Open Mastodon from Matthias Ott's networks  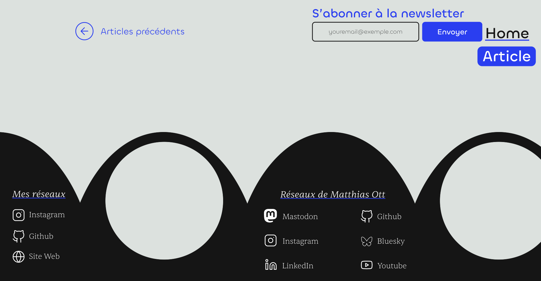tap(300, 216)
